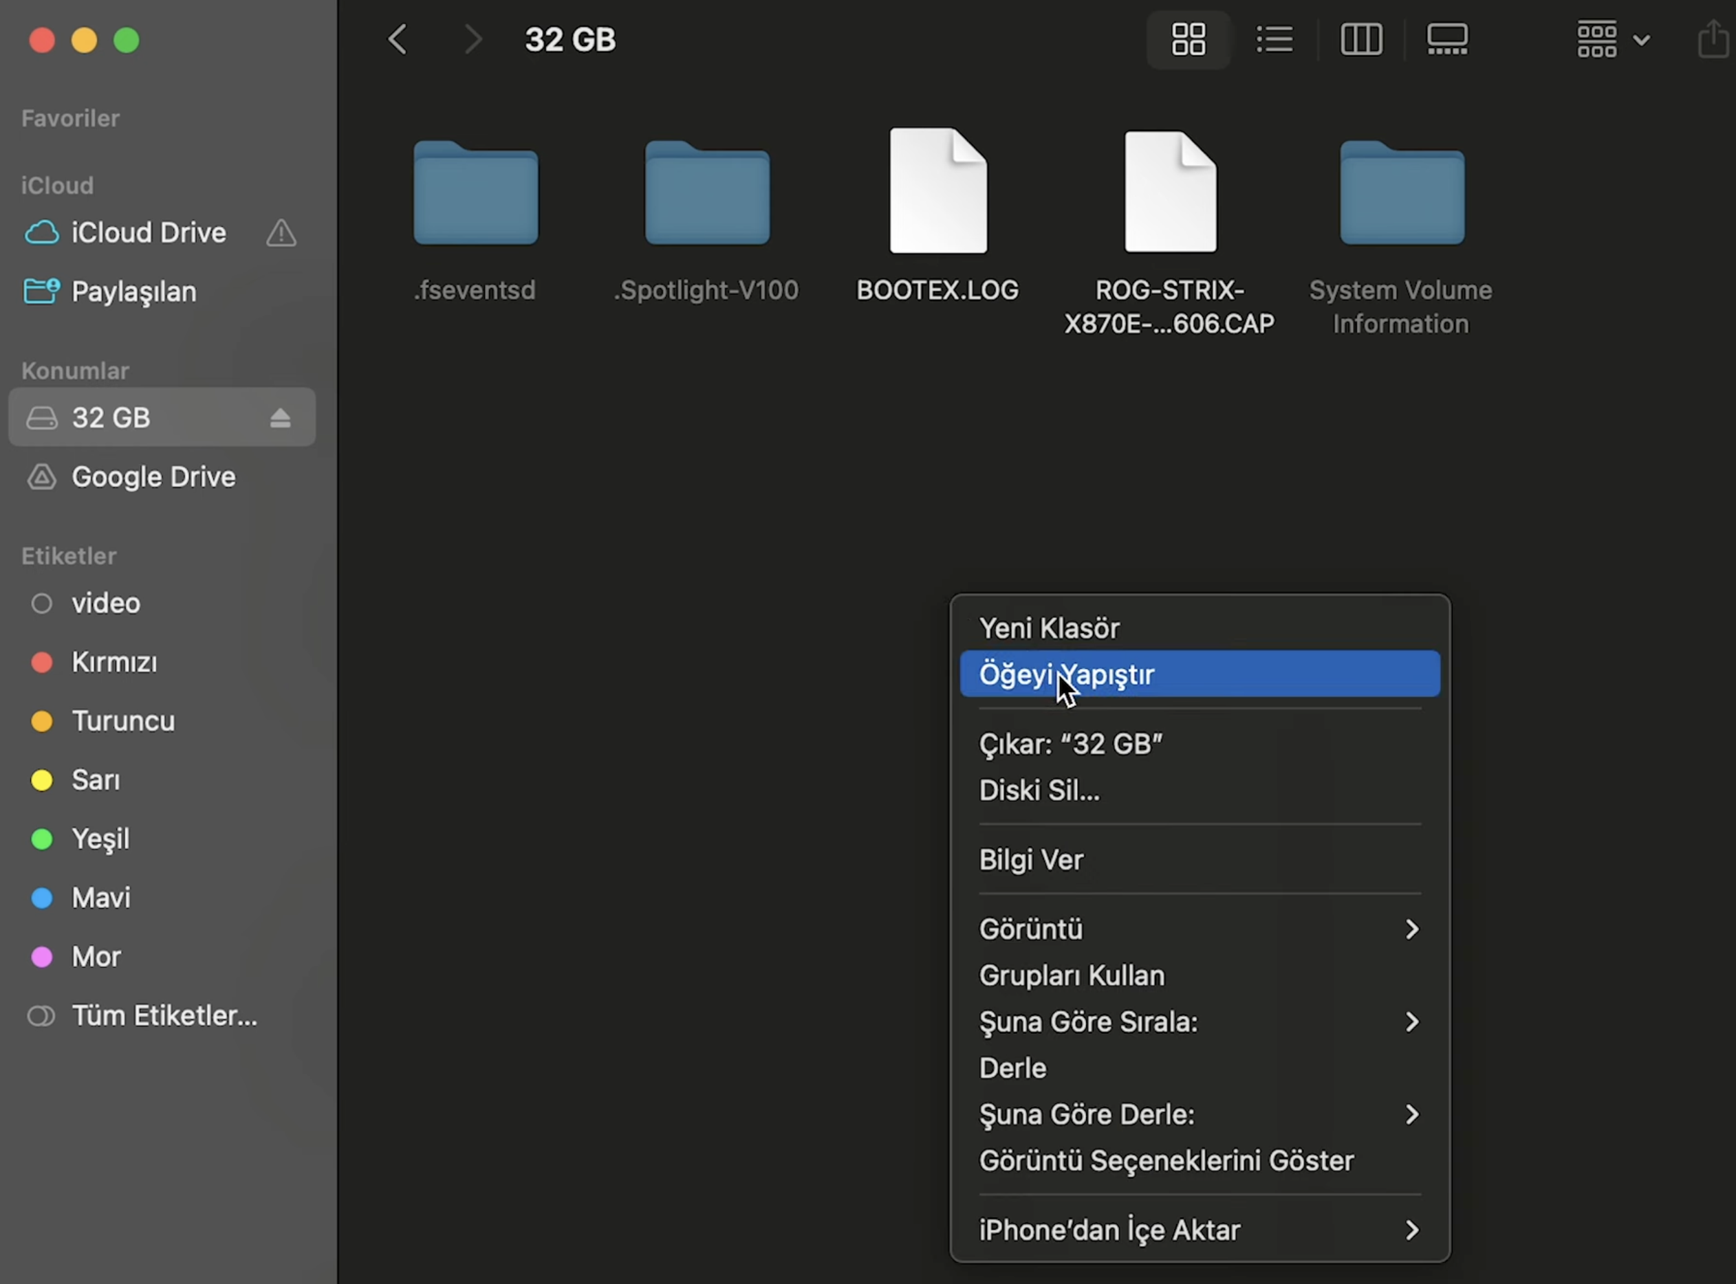Click Diski Sil... in menu

[x=1039, y=790]
